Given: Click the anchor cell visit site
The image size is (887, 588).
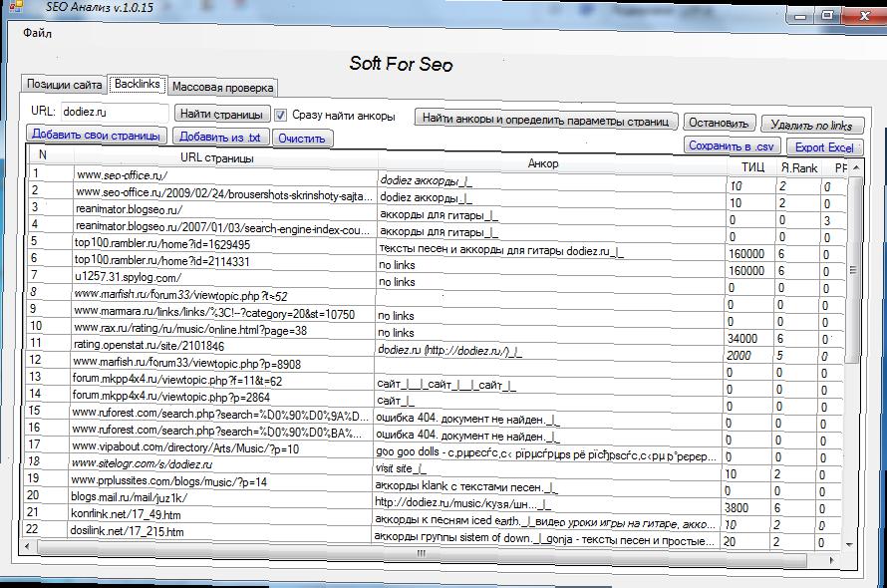Looking at the screenshot, I should point(401,468).
